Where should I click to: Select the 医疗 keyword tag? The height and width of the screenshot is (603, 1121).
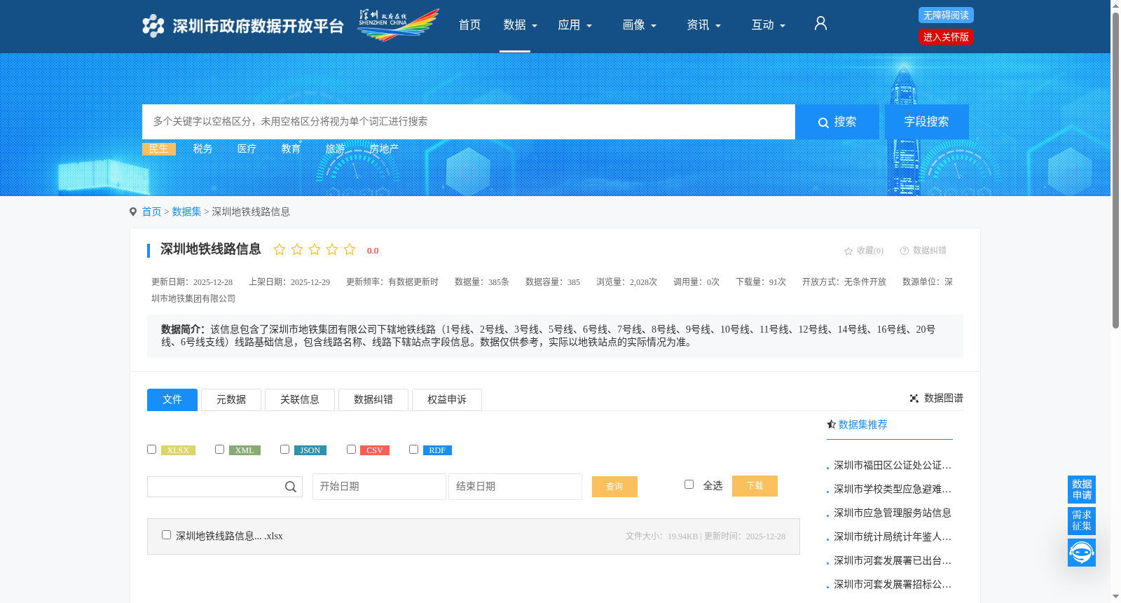(247, 149)
